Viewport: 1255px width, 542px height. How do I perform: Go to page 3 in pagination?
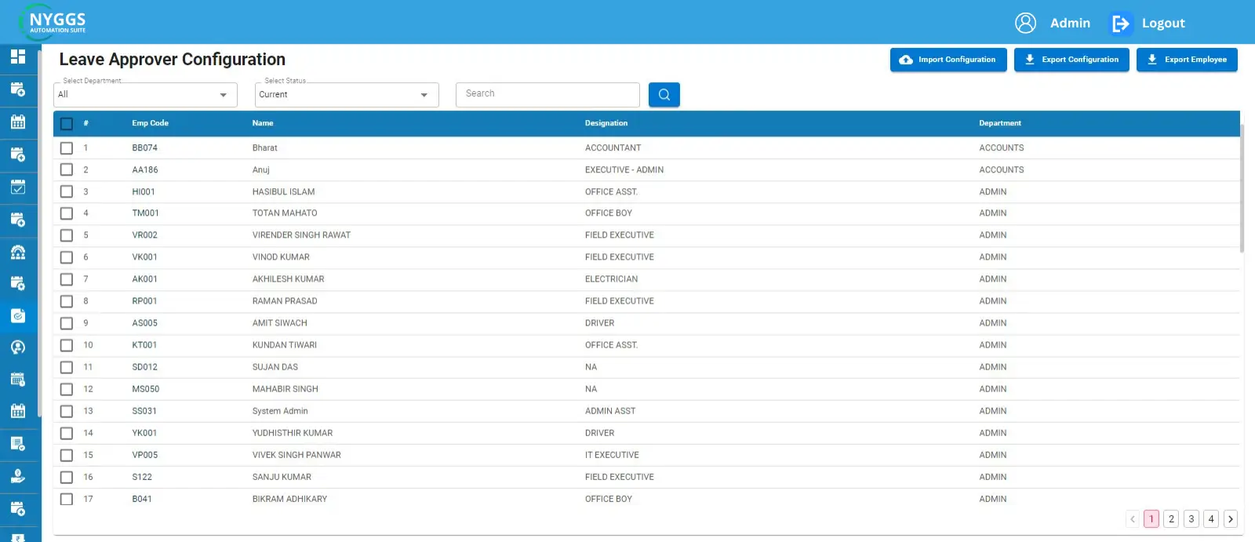pyautogui.click(x=1191, y=518)
